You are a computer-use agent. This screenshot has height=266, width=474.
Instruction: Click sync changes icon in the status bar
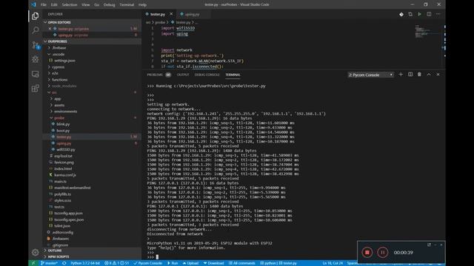tap(64, 263)
